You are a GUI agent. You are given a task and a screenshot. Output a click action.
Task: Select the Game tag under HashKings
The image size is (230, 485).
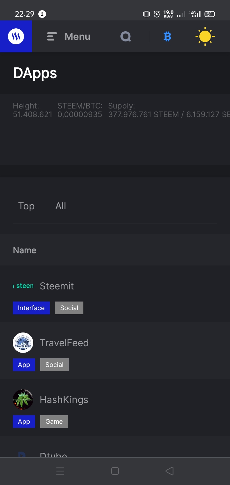tap(54, 422)
